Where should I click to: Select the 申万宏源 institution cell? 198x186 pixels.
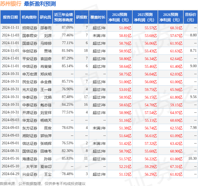[x=30, y=74]
